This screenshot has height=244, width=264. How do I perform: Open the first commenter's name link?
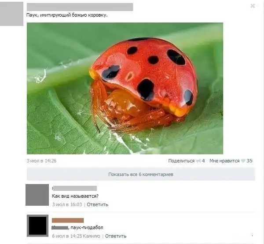(74, 189)
